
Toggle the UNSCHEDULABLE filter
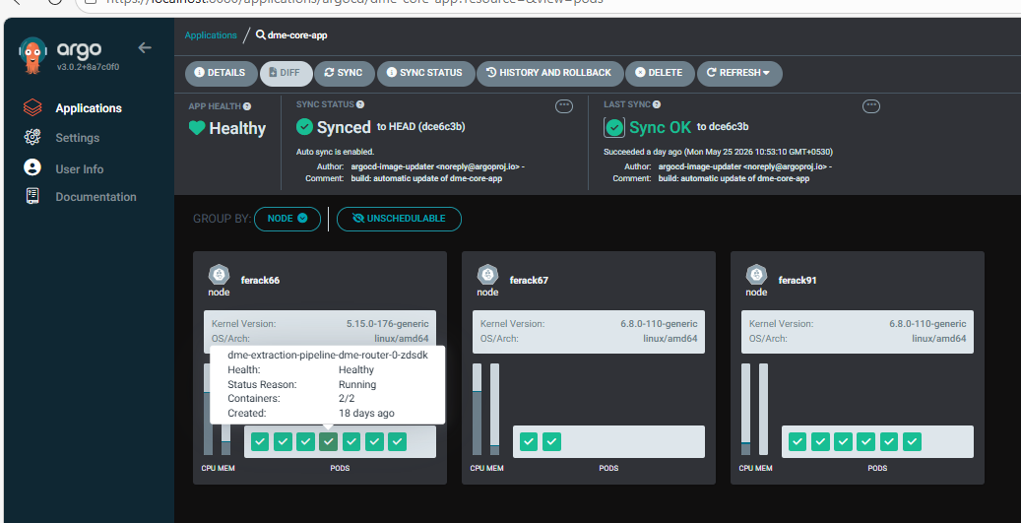tap(399, 219)
